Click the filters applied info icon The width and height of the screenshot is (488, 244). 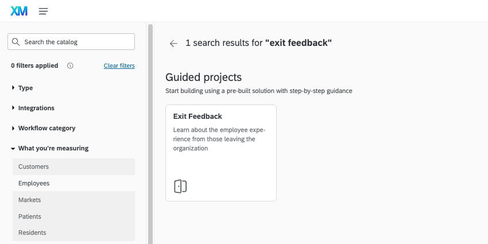70,65
